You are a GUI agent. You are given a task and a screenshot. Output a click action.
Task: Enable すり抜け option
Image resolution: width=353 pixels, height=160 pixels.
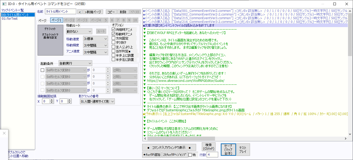coord(114,42)
